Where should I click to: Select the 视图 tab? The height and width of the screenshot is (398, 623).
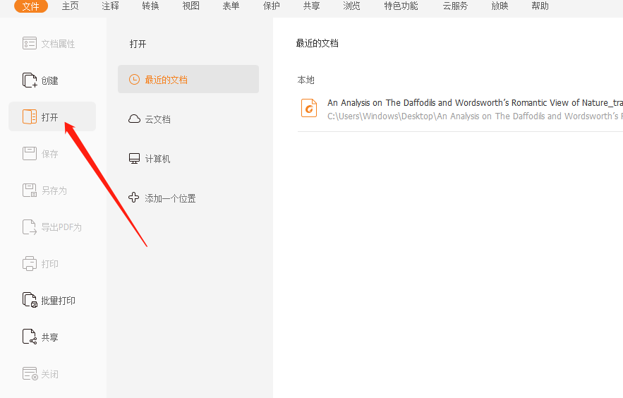click(190, 6)
